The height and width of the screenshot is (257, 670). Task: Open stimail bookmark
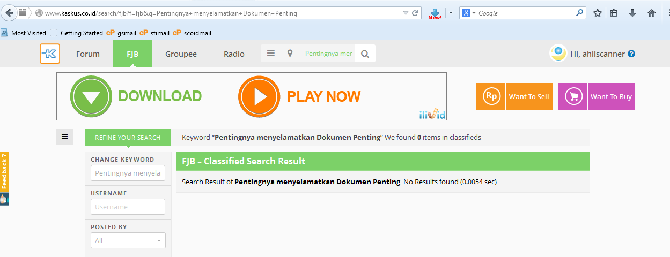[x=154, y=33]
